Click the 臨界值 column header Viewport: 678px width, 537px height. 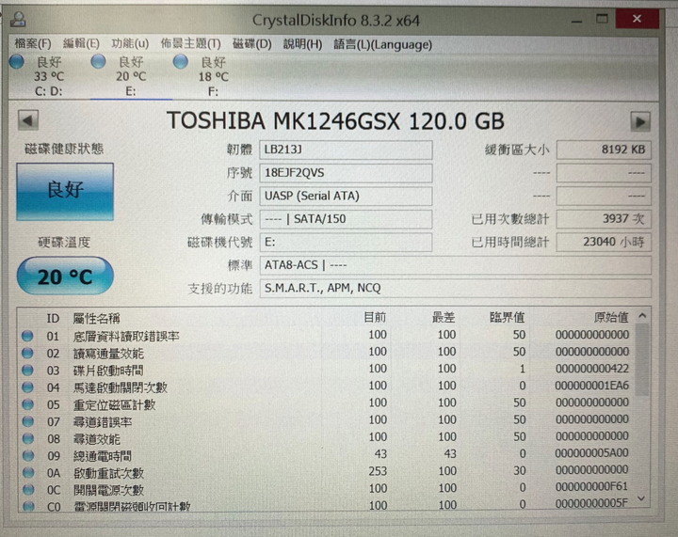pyautogui.click(x=508, y=318)
